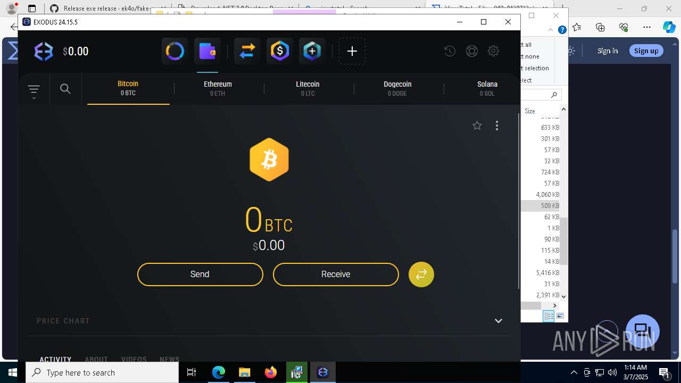This screenshot has width=681, height=383.
Task: Select the Solana asset tab
Action: (487, 88)
